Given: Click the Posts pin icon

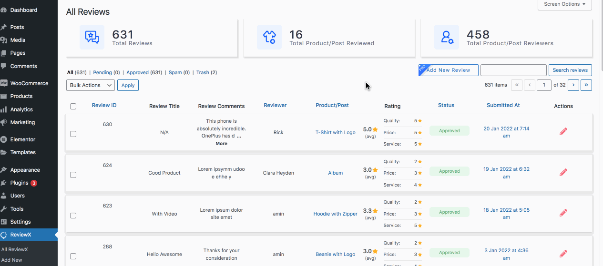Looking at the screenshot, I should [x=3, y=27].
